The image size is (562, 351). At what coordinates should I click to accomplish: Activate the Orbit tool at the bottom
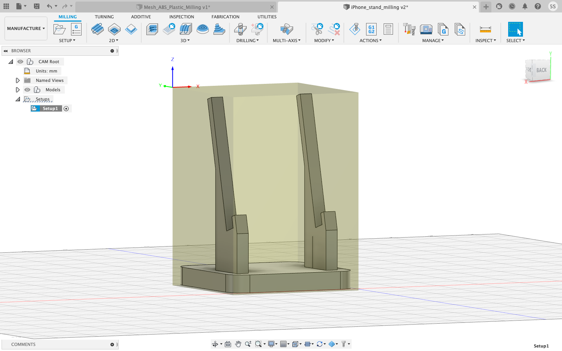(216, 344)
